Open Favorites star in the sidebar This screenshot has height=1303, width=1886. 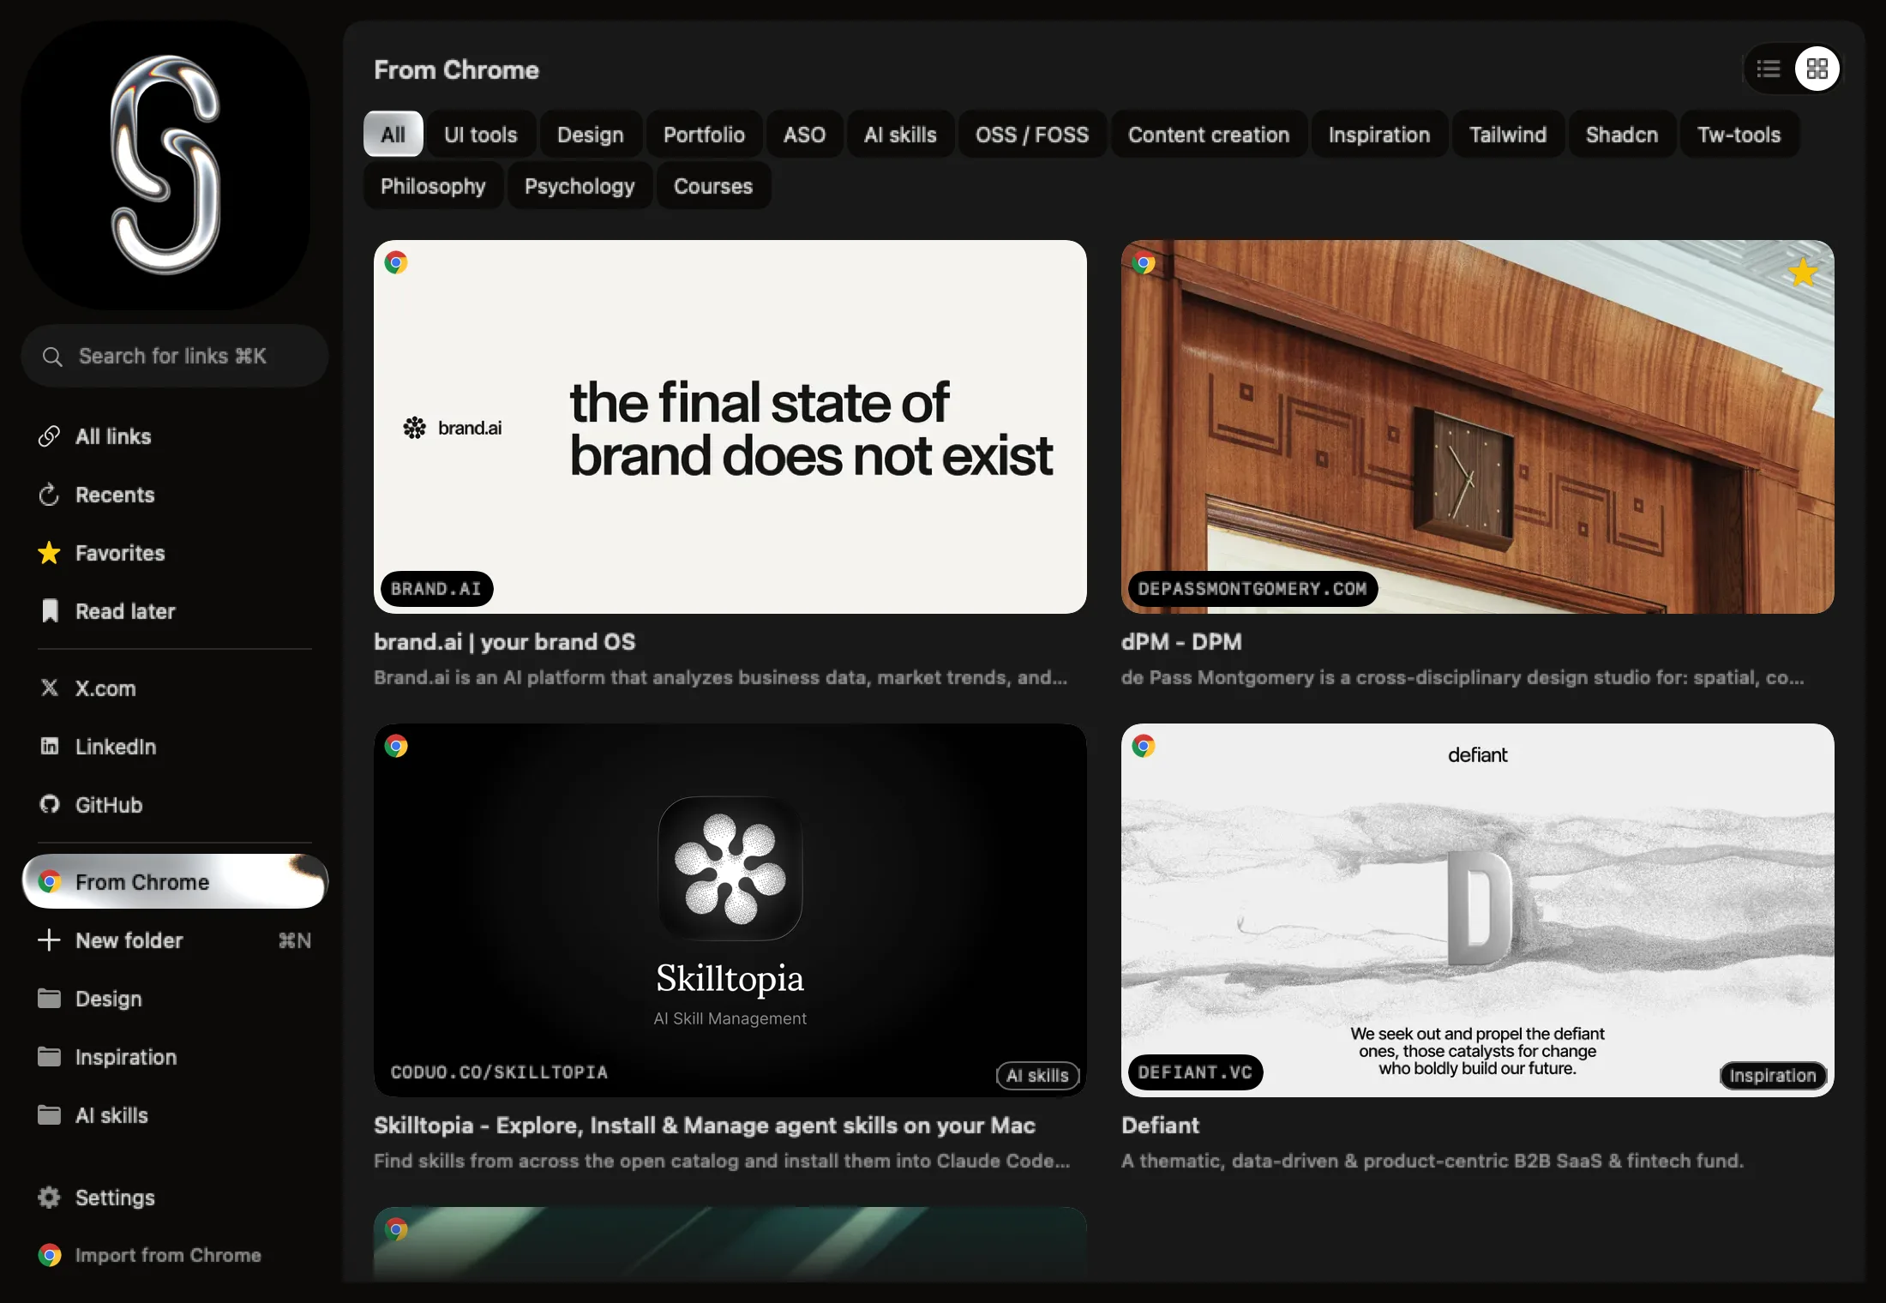coord(175,553)
